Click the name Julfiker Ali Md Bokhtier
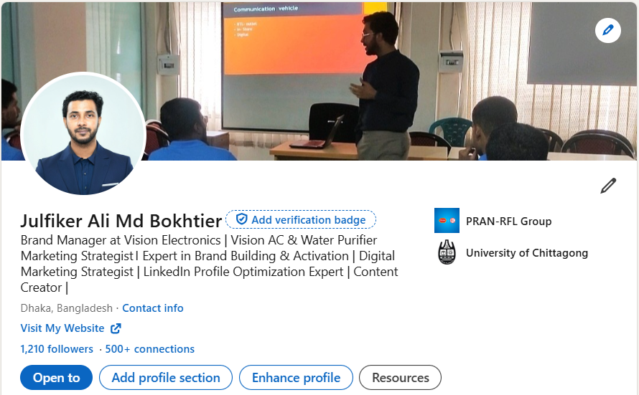 click(121, 221)
